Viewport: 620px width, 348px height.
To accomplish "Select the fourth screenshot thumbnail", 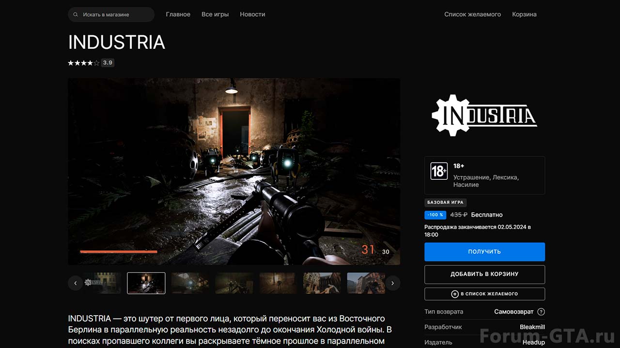I will point(234,283).
